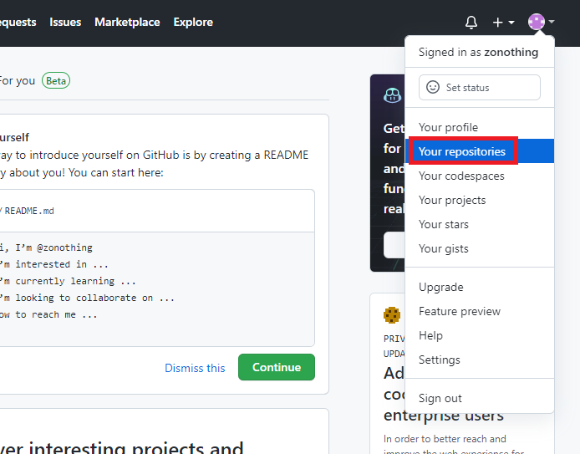
Task: Click the "Signed in as zonothing" header text
Action: (x=478, y=52)
